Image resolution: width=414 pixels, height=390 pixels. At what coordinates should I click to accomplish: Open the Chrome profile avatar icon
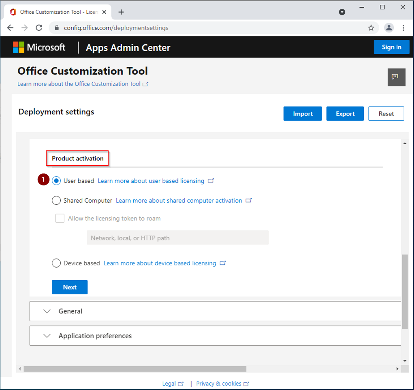tap(389, 28)
